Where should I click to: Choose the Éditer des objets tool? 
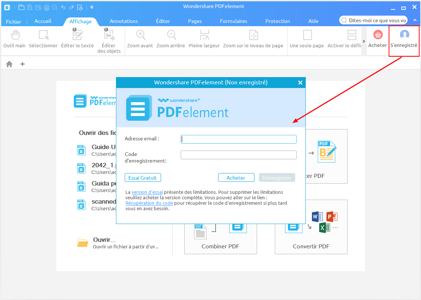tap(109, 41)
